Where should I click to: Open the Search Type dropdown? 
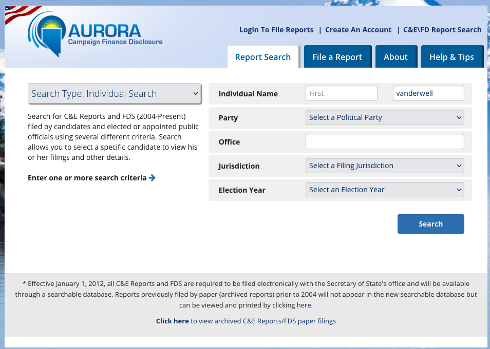pos(115,94)
